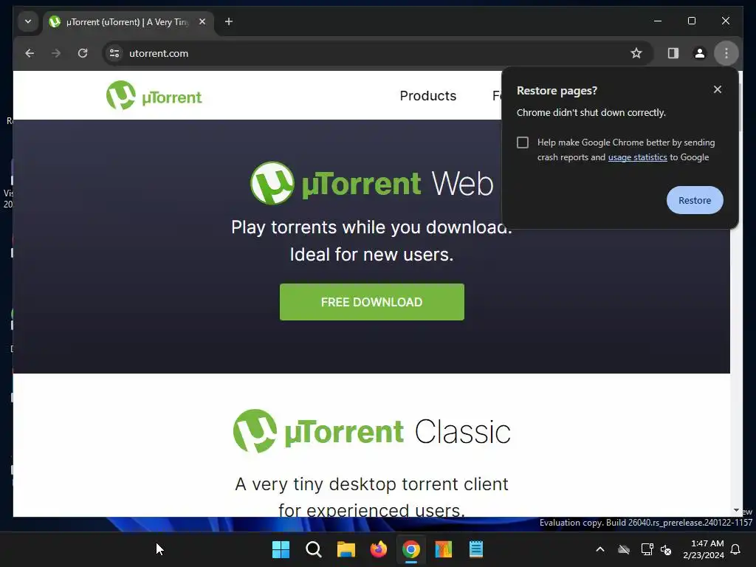Click the network display tray icon

[647, 549]
